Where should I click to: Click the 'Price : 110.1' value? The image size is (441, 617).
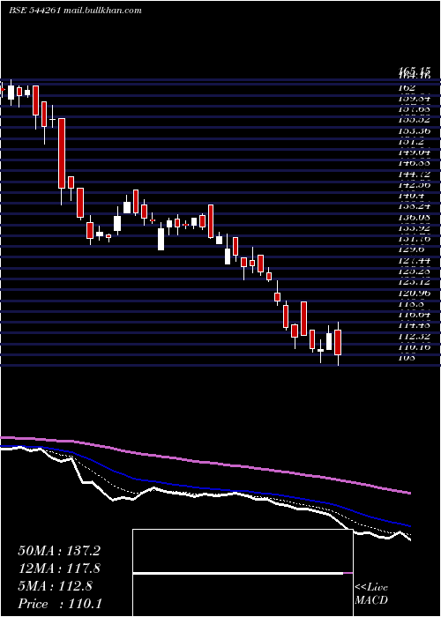pos(60,604)
